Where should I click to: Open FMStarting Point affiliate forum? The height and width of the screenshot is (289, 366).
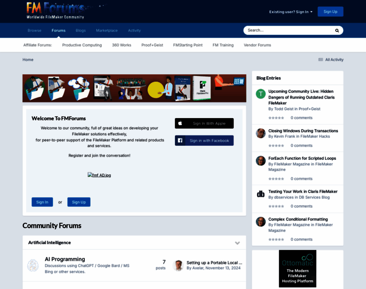[x=188, y=45]
